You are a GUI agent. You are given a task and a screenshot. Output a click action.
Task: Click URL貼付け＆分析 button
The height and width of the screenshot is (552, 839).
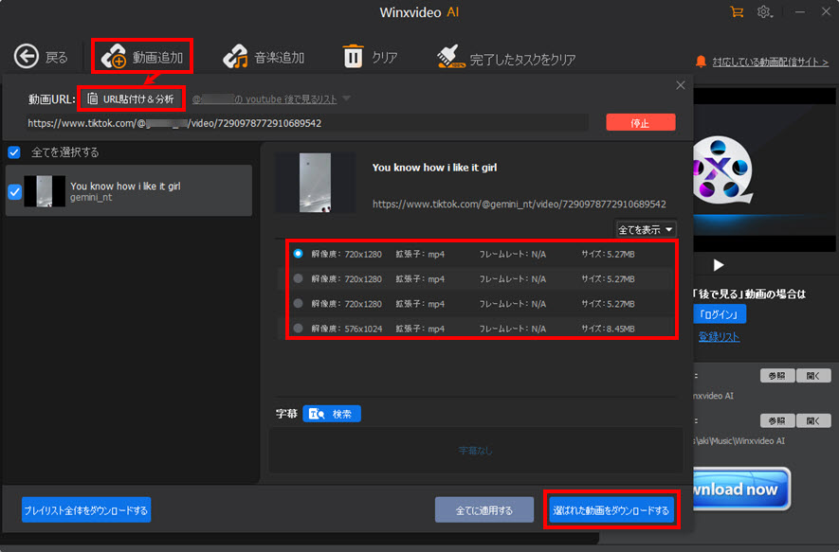pos(131,98)
